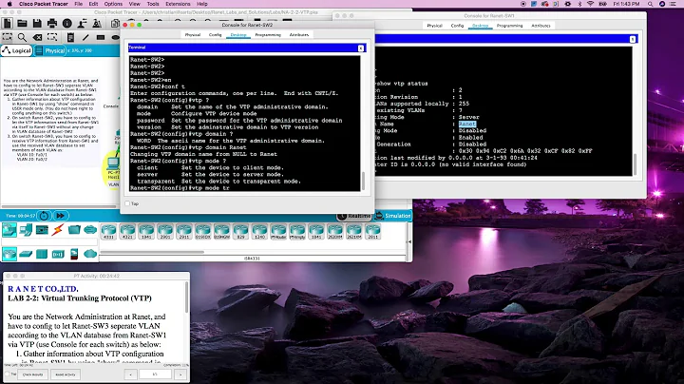Switch to Realtime mode
The height and width of the screenshot is (384, 684).
coord(354,216)
